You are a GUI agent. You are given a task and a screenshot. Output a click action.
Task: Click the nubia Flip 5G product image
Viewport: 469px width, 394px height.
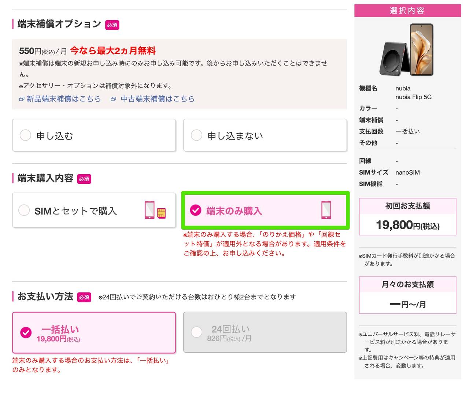(407, 50)
